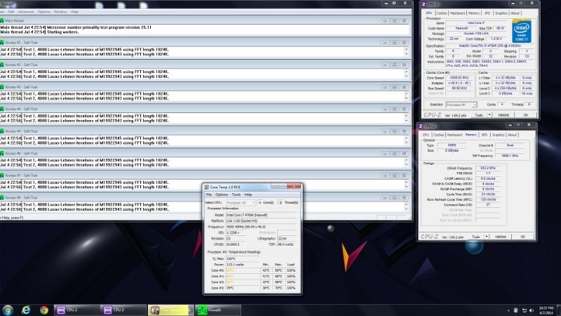Screen dimensions: 561x316
Task: Open the Processor Selection dropdown in CPU-Z
Action: 461,105
